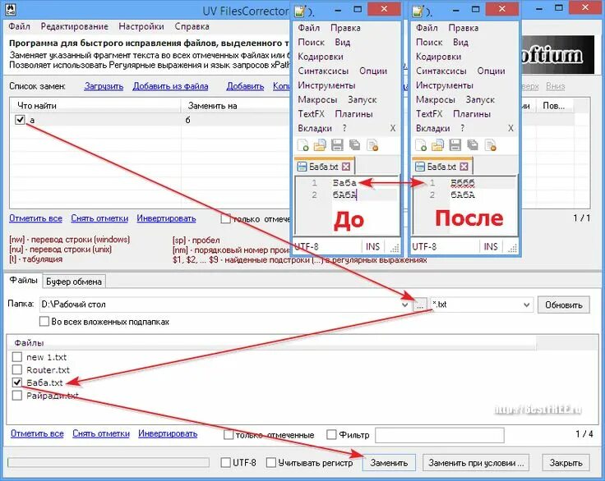The height and width of the screenshot is (481, 605).
Task: Click the Добавить link
Action: click(245, 86)
